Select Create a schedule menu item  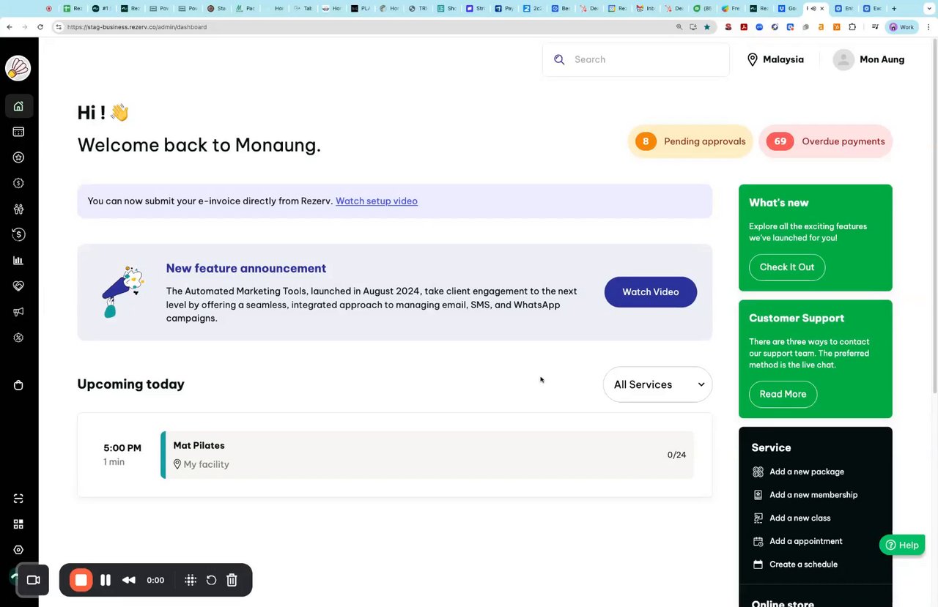pos(803,565)
